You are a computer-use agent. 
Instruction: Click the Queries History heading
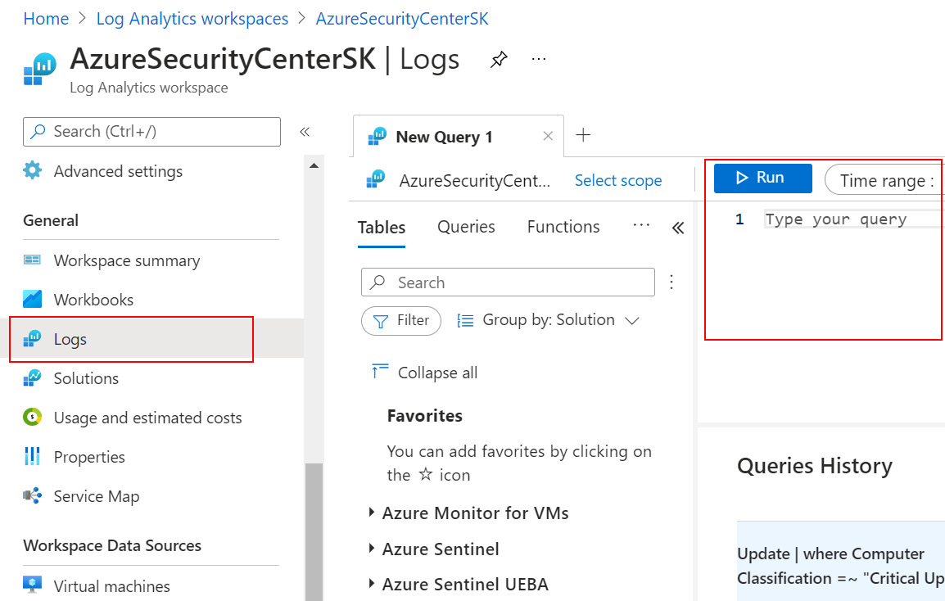point(814,466)
